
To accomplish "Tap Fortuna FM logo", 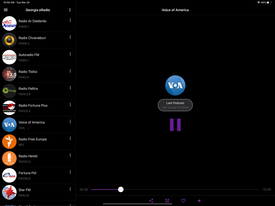I will 9,175.
